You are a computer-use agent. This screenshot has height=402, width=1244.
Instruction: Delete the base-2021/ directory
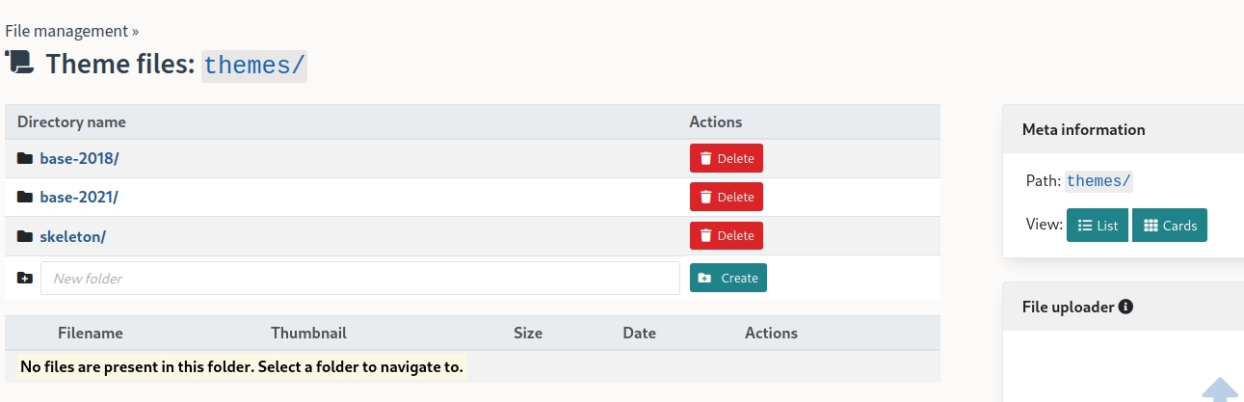(726, 197)
